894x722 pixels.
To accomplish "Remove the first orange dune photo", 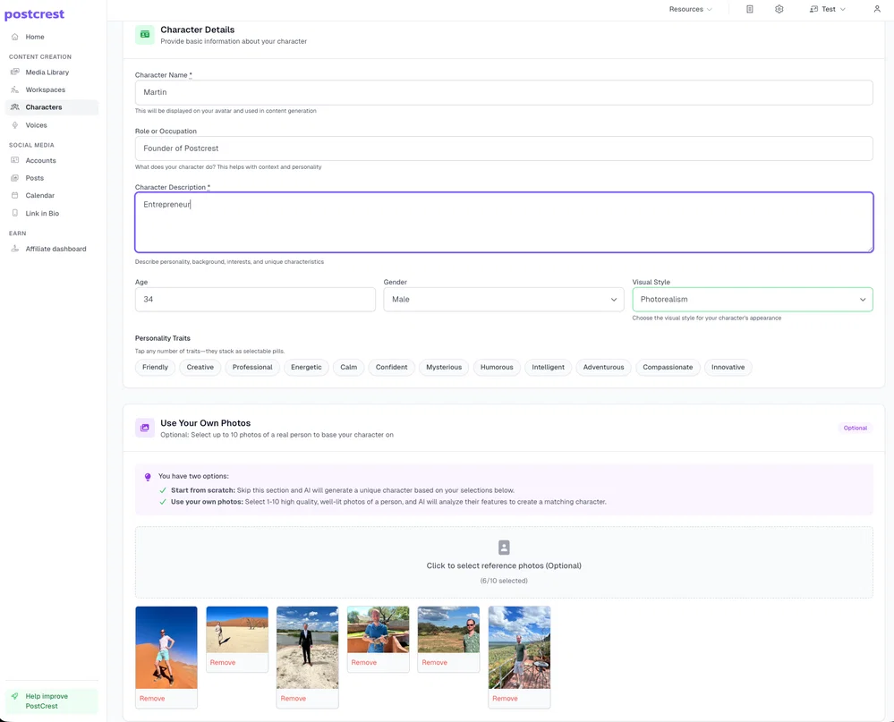I will pos(152,698).
